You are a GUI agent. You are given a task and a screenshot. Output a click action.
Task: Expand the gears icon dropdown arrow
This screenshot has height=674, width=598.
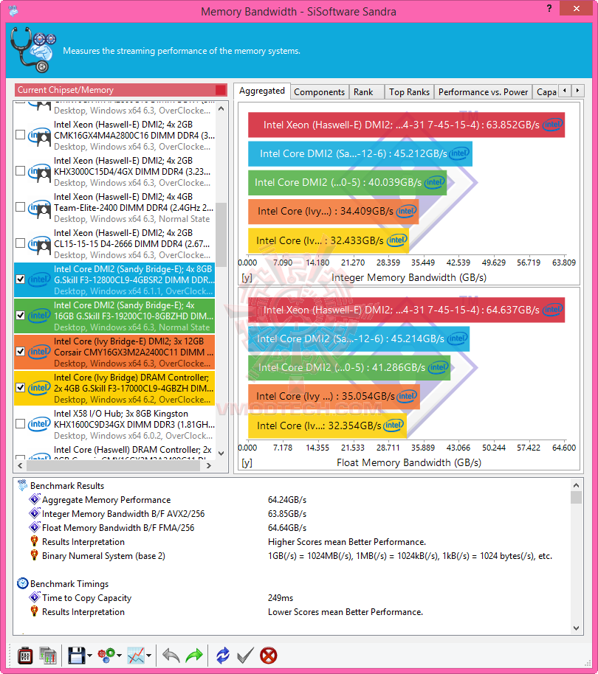[119, 656]
